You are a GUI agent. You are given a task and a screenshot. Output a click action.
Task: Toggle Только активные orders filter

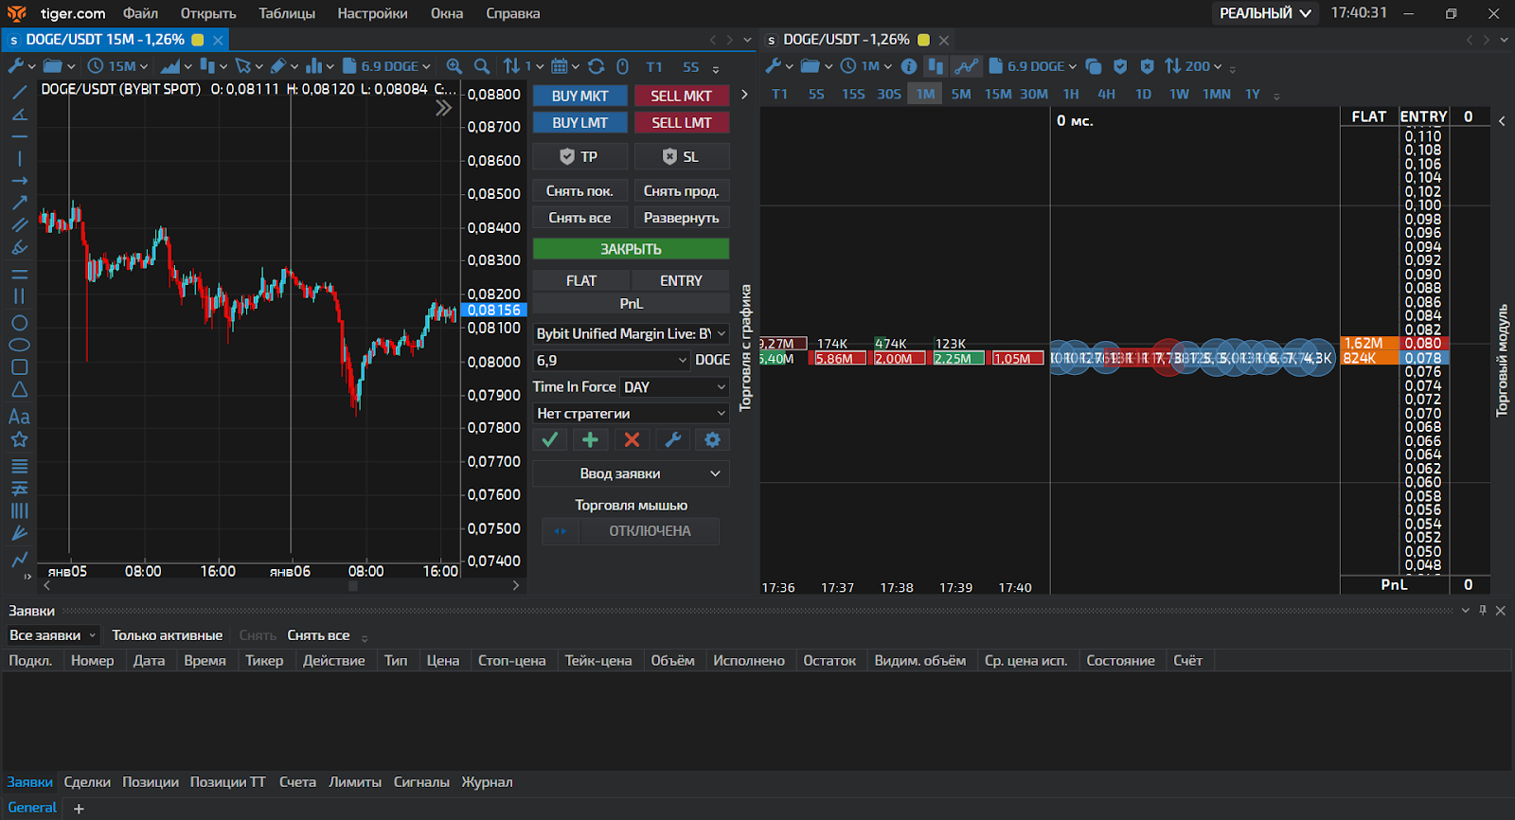tap(167, 635)
